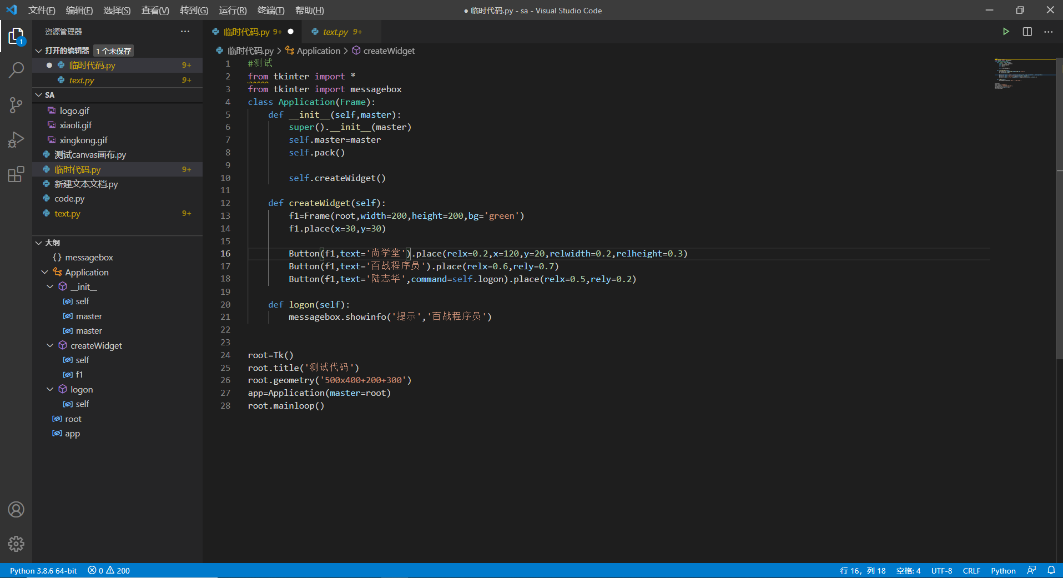The image size is (1063, 578).
Task: Select 临时代码.py in SA folder list
Action: [x=117, y=169]
